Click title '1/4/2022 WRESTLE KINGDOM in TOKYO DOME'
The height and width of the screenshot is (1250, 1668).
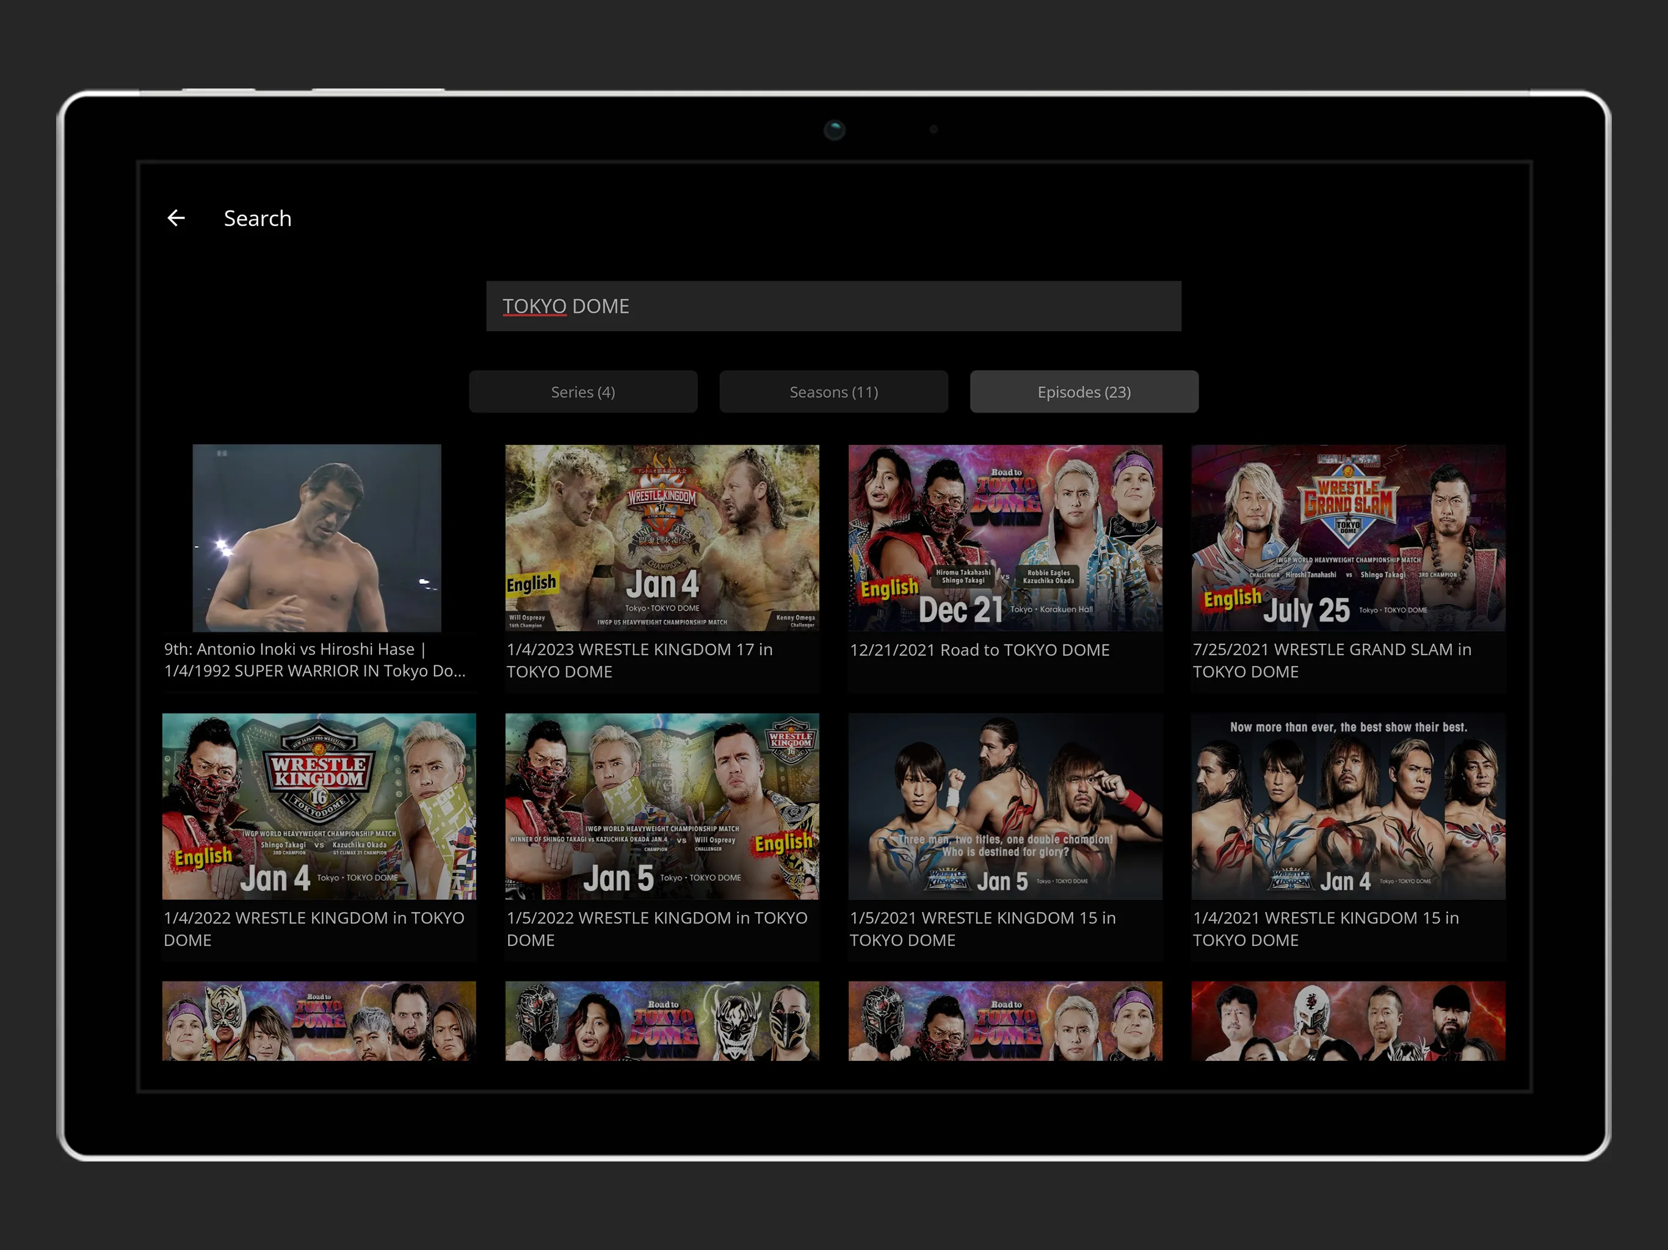314,929
